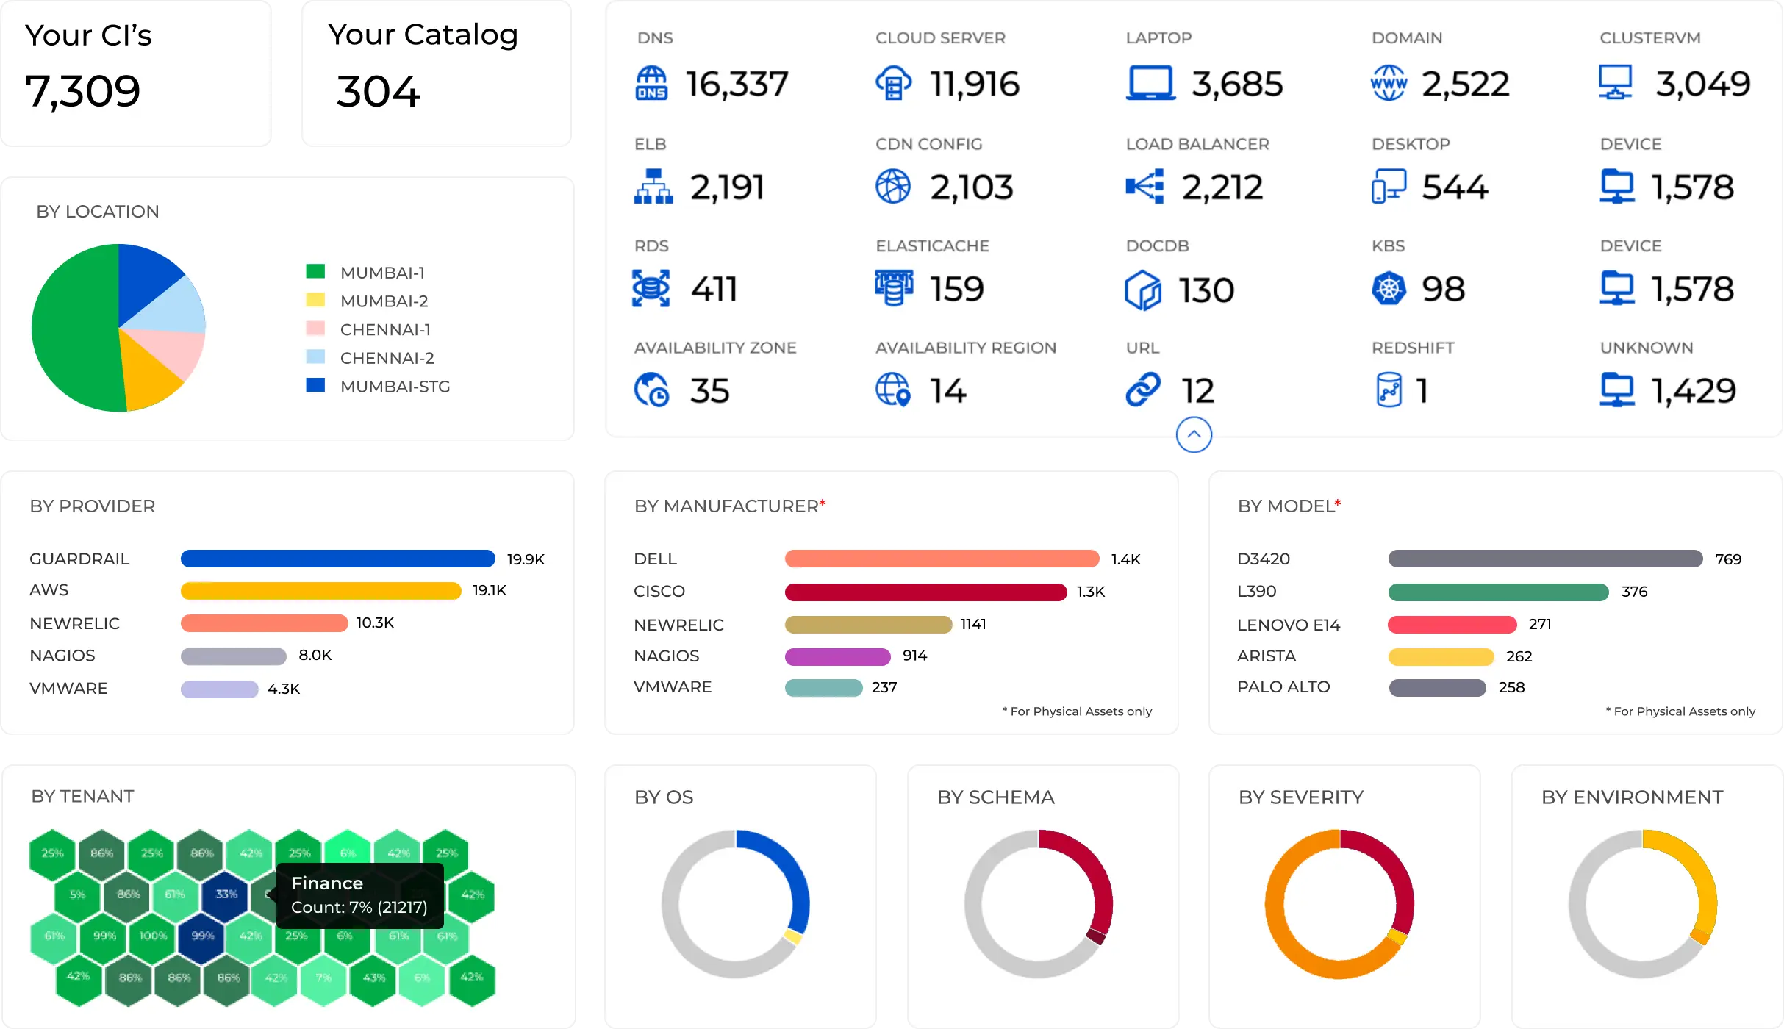Click the NAGIOS manufacturer bar showing 914
1784x1029 pixels.
pyautogui.click(x=838, y=656)
